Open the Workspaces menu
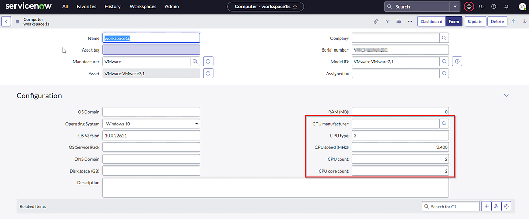Screen dimensions: 529x219 (x=143, y=7)
